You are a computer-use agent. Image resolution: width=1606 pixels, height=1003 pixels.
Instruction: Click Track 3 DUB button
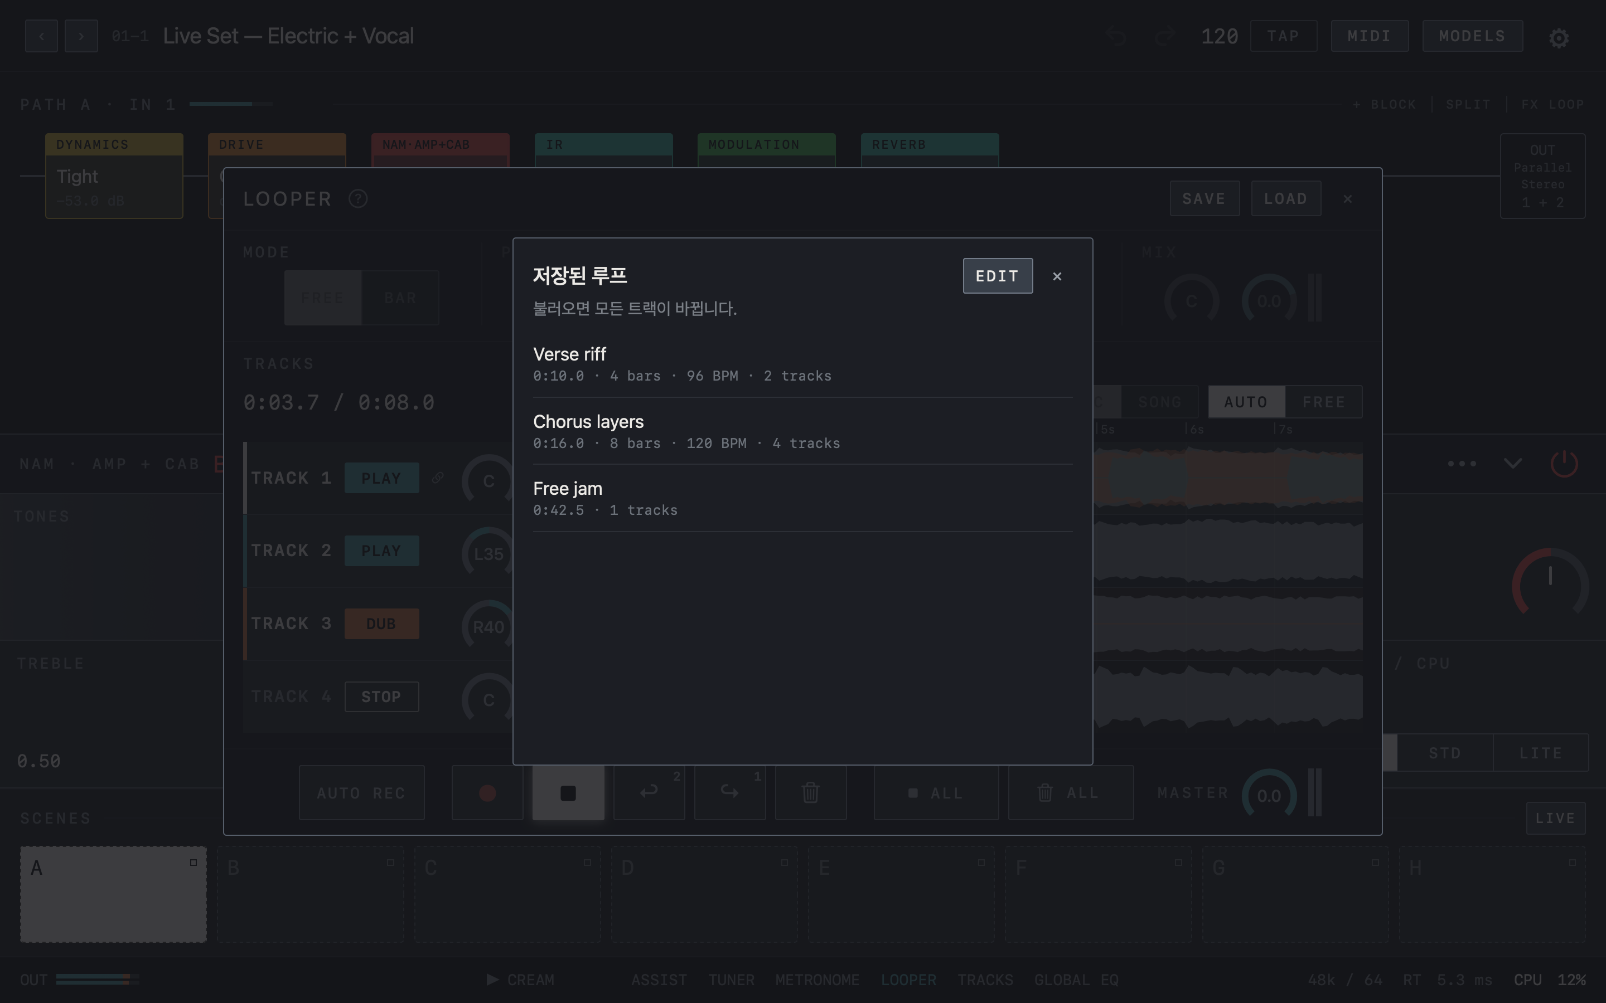coord(381,624)
